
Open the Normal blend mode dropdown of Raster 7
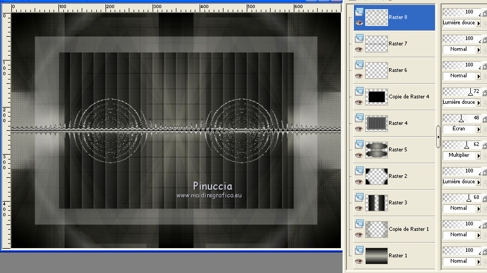coord(462,49)
